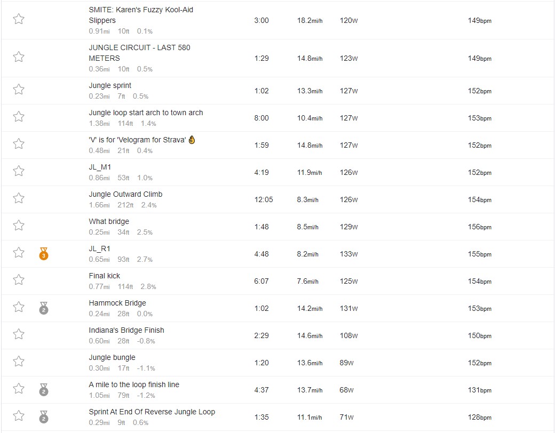Open Jungle loop start arch to town arch
Image resolution: width=556 pixels, height=433 pixels.
coord(146,113)
